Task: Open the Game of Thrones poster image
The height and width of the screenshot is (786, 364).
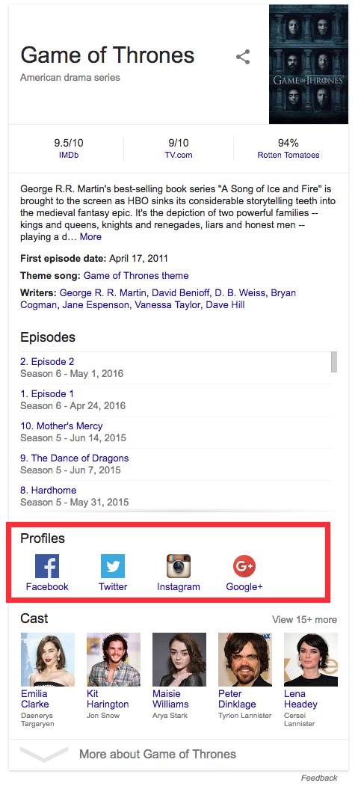Action: click(x=309, y=64)
